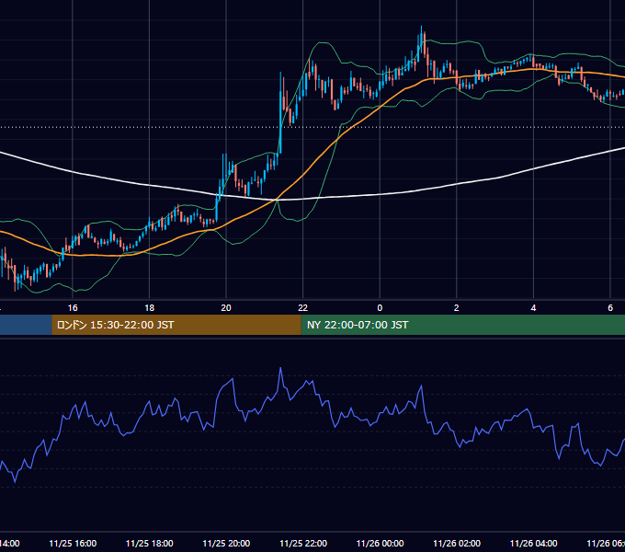Click the NY 22:00-07:00 JST session bar
The width and height of the screenshot is (625, 552).
click(462, 325)
